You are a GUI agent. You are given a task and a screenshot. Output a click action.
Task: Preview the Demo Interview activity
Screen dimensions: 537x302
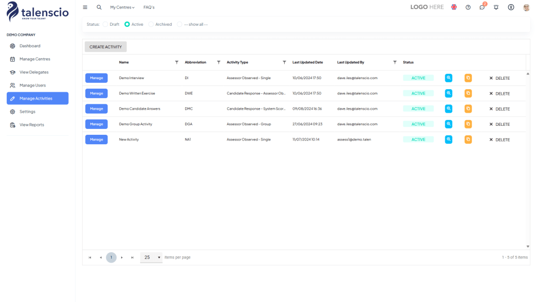tap(448, 78)
